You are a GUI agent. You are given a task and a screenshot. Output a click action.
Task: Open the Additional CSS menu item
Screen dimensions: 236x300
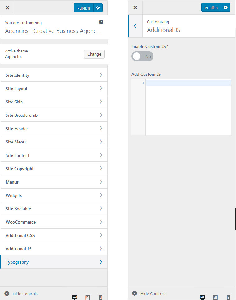(x=54, y=235)
